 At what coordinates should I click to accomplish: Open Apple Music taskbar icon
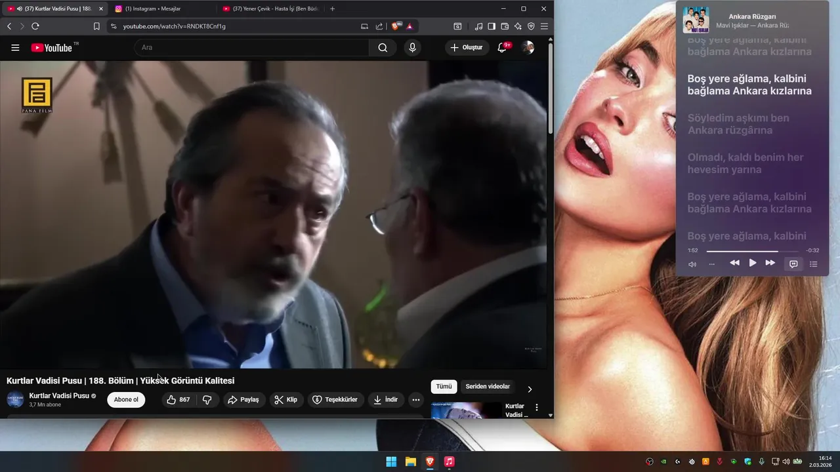449,462
